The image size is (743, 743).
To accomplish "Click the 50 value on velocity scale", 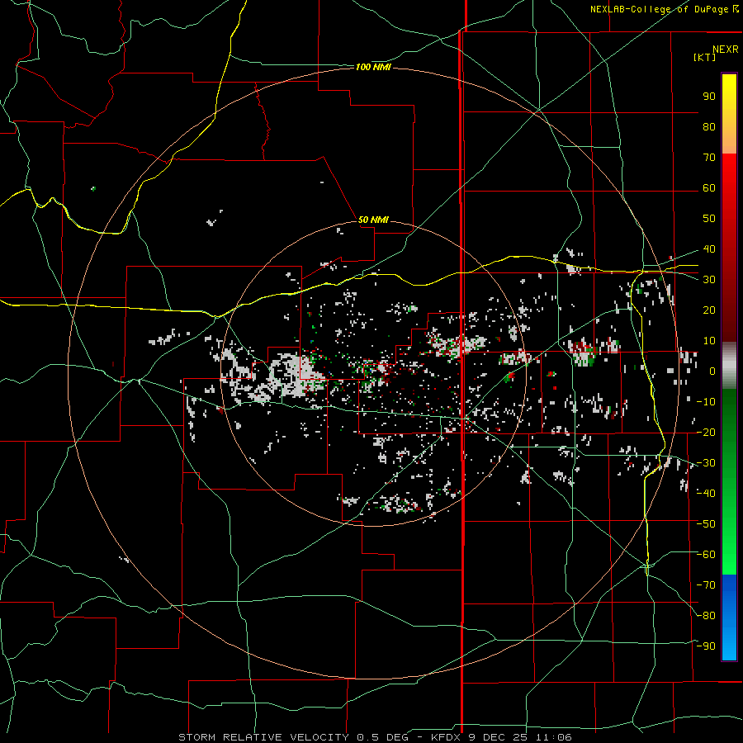I will coord(709,219).
